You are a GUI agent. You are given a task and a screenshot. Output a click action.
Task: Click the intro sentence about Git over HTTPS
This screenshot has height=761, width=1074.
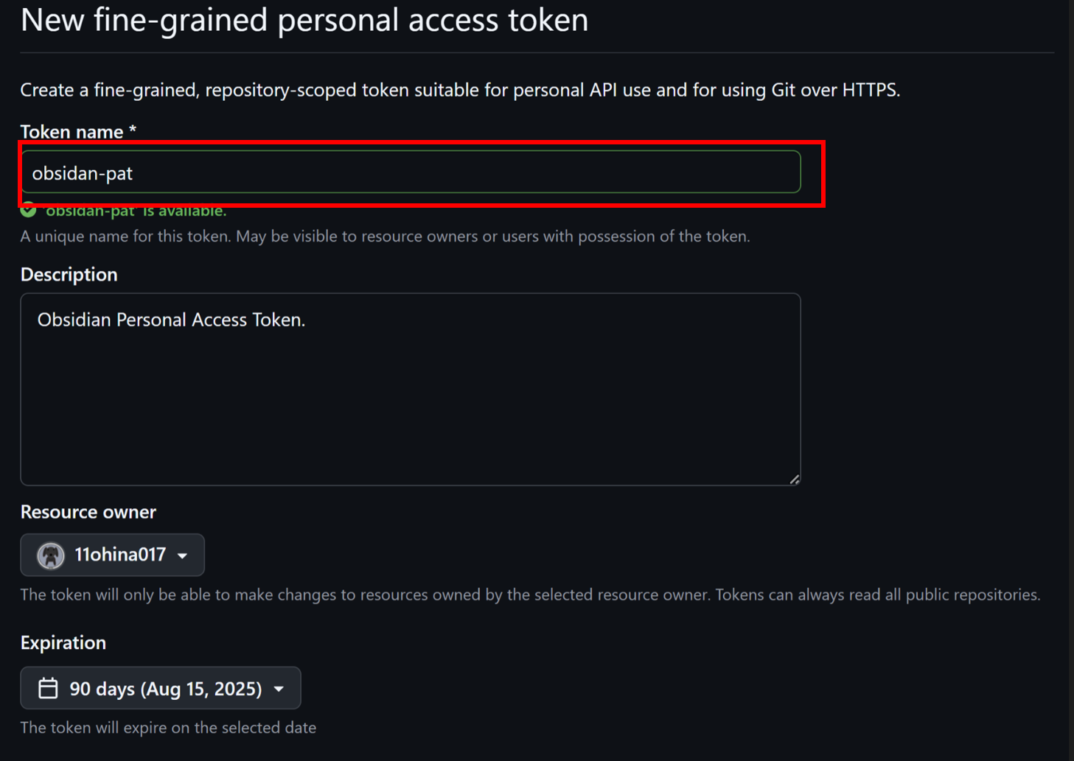460,90
